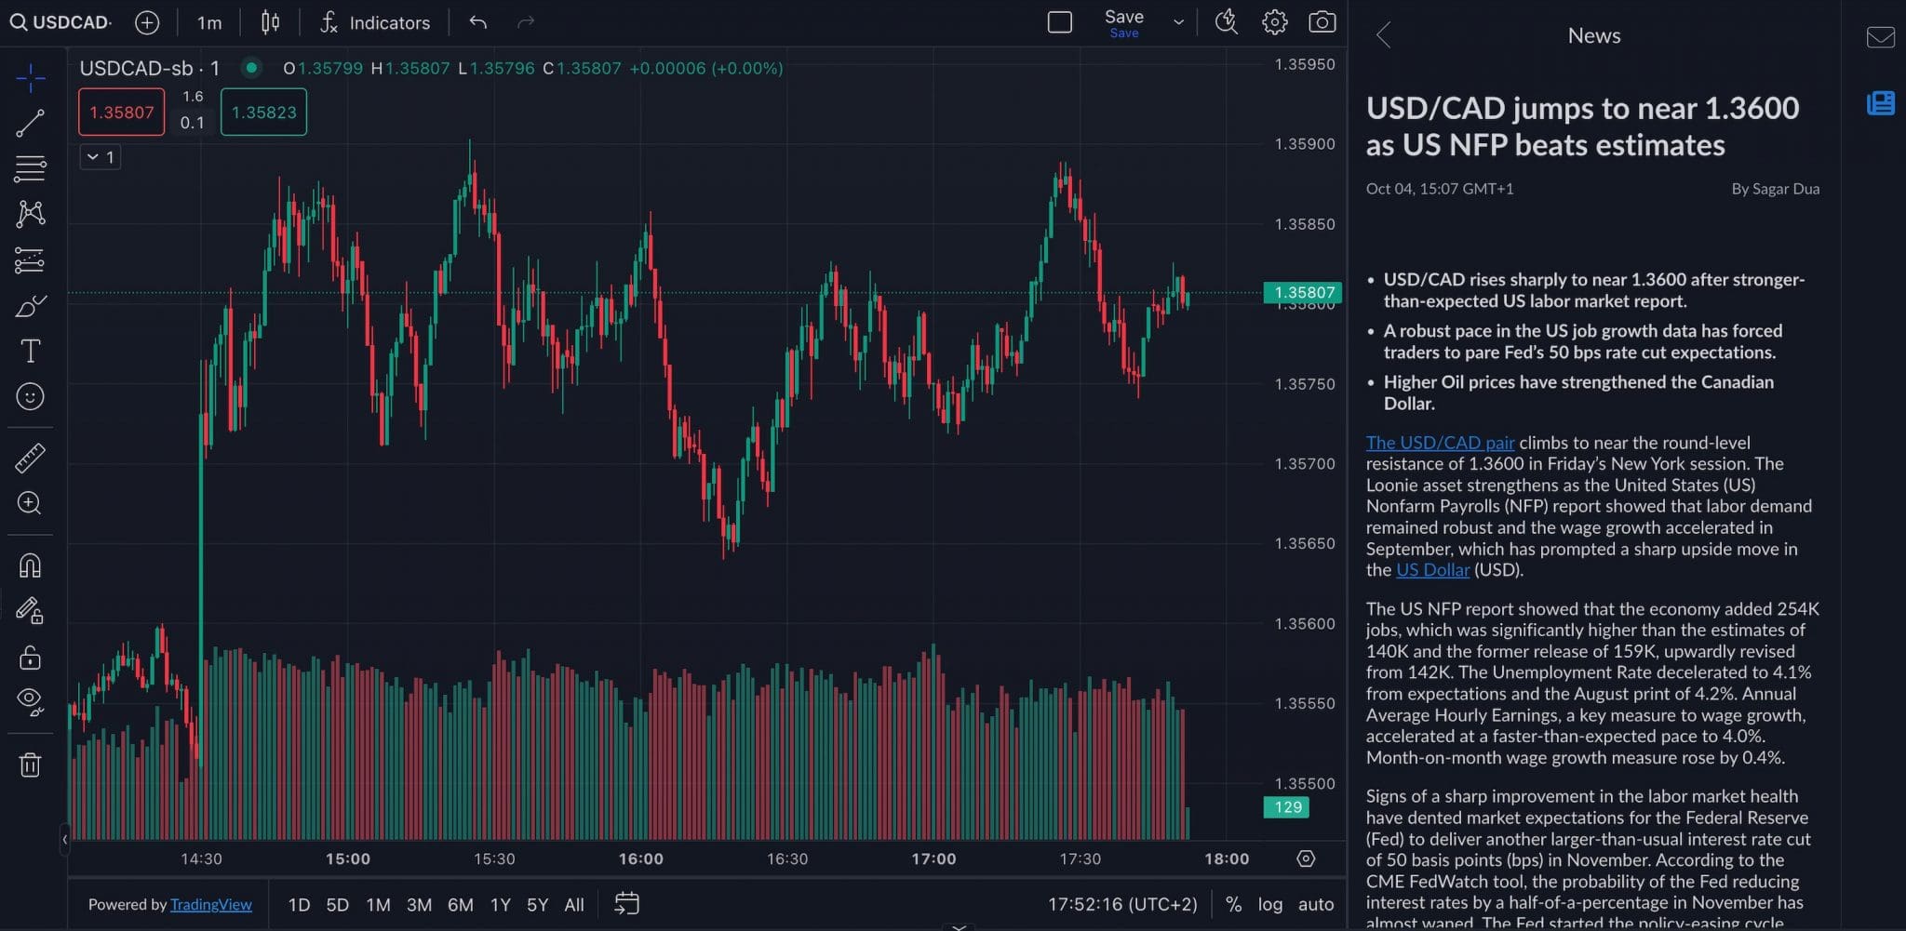The image size is (1906, 931).
Task: Set the chart range to 5Y
Action: [537, 904]
